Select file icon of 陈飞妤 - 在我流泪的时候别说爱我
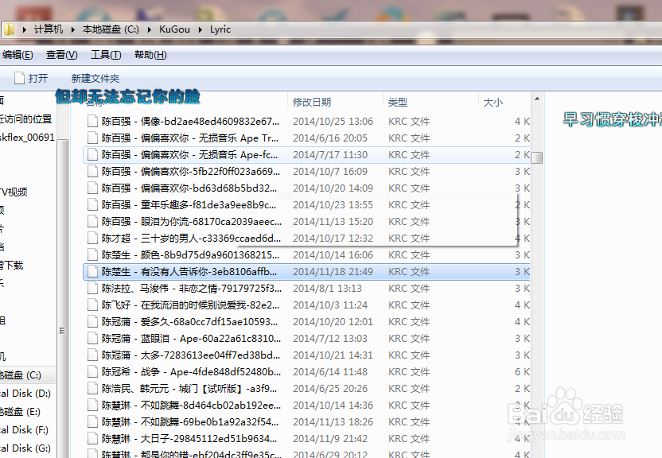The width and height of the screenshot is (662, 458). (92, 305)
